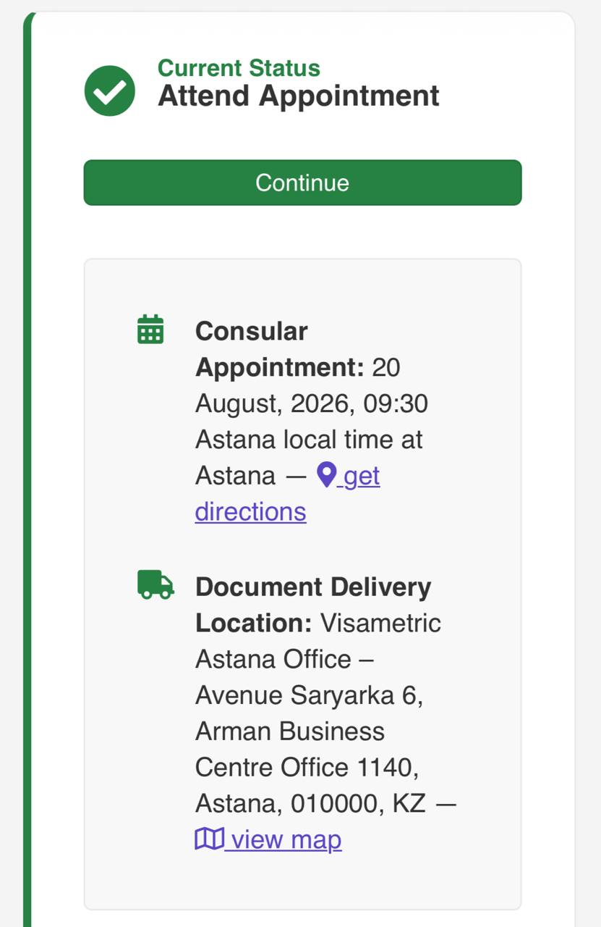Open the 'view map' link
The image size is (601, 927).
click(286, 840)
